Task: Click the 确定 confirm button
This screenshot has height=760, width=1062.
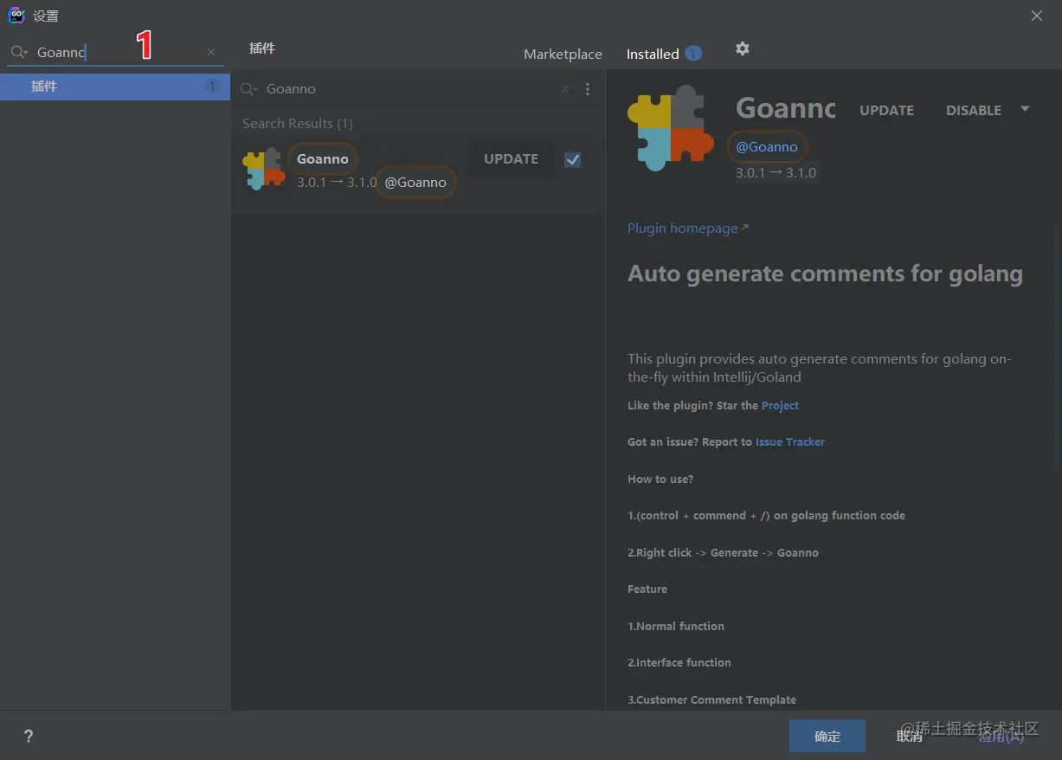Action: point(827,736)
